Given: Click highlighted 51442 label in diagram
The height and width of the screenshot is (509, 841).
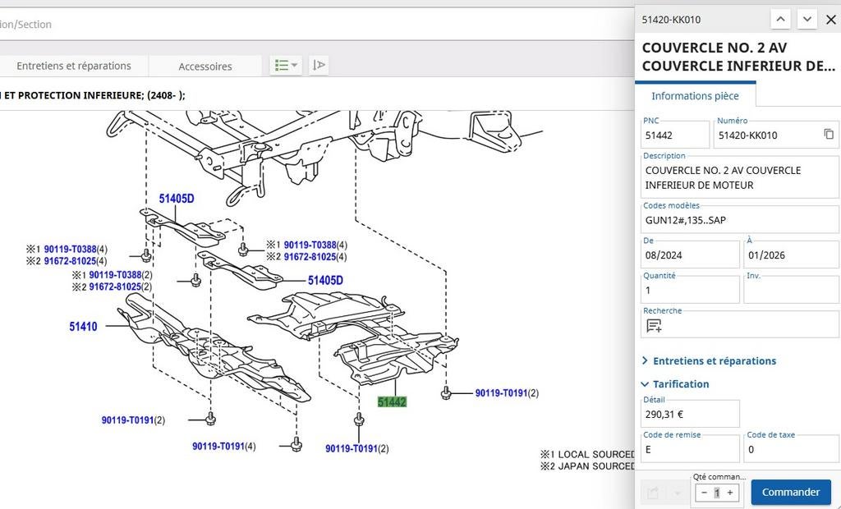Looking at the screenshot, I should (392, 401).
